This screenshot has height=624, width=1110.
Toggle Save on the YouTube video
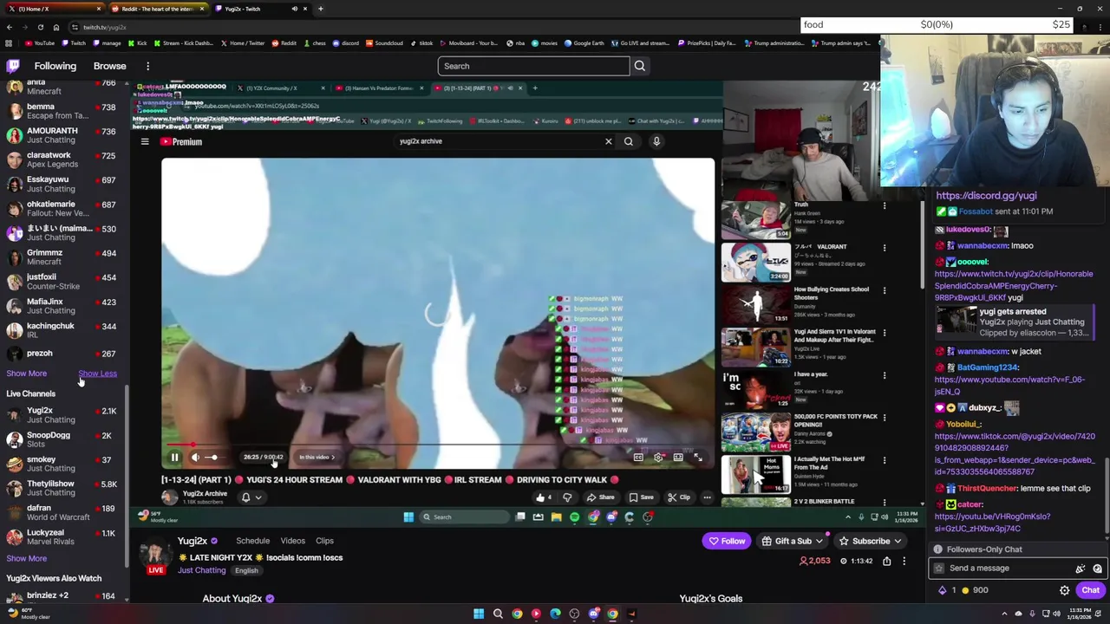tap(643, 497)
